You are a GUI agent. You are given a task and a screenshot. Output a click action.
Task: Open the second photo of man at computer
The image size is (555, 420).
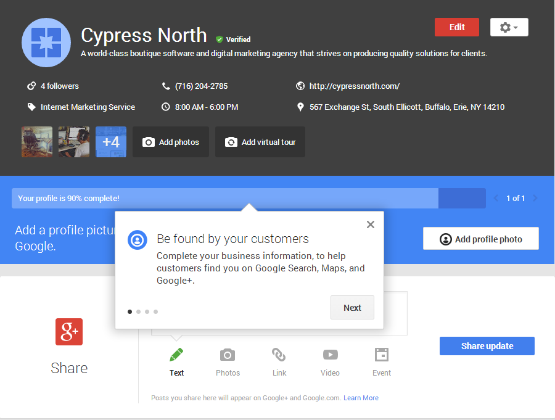point(74,142)
